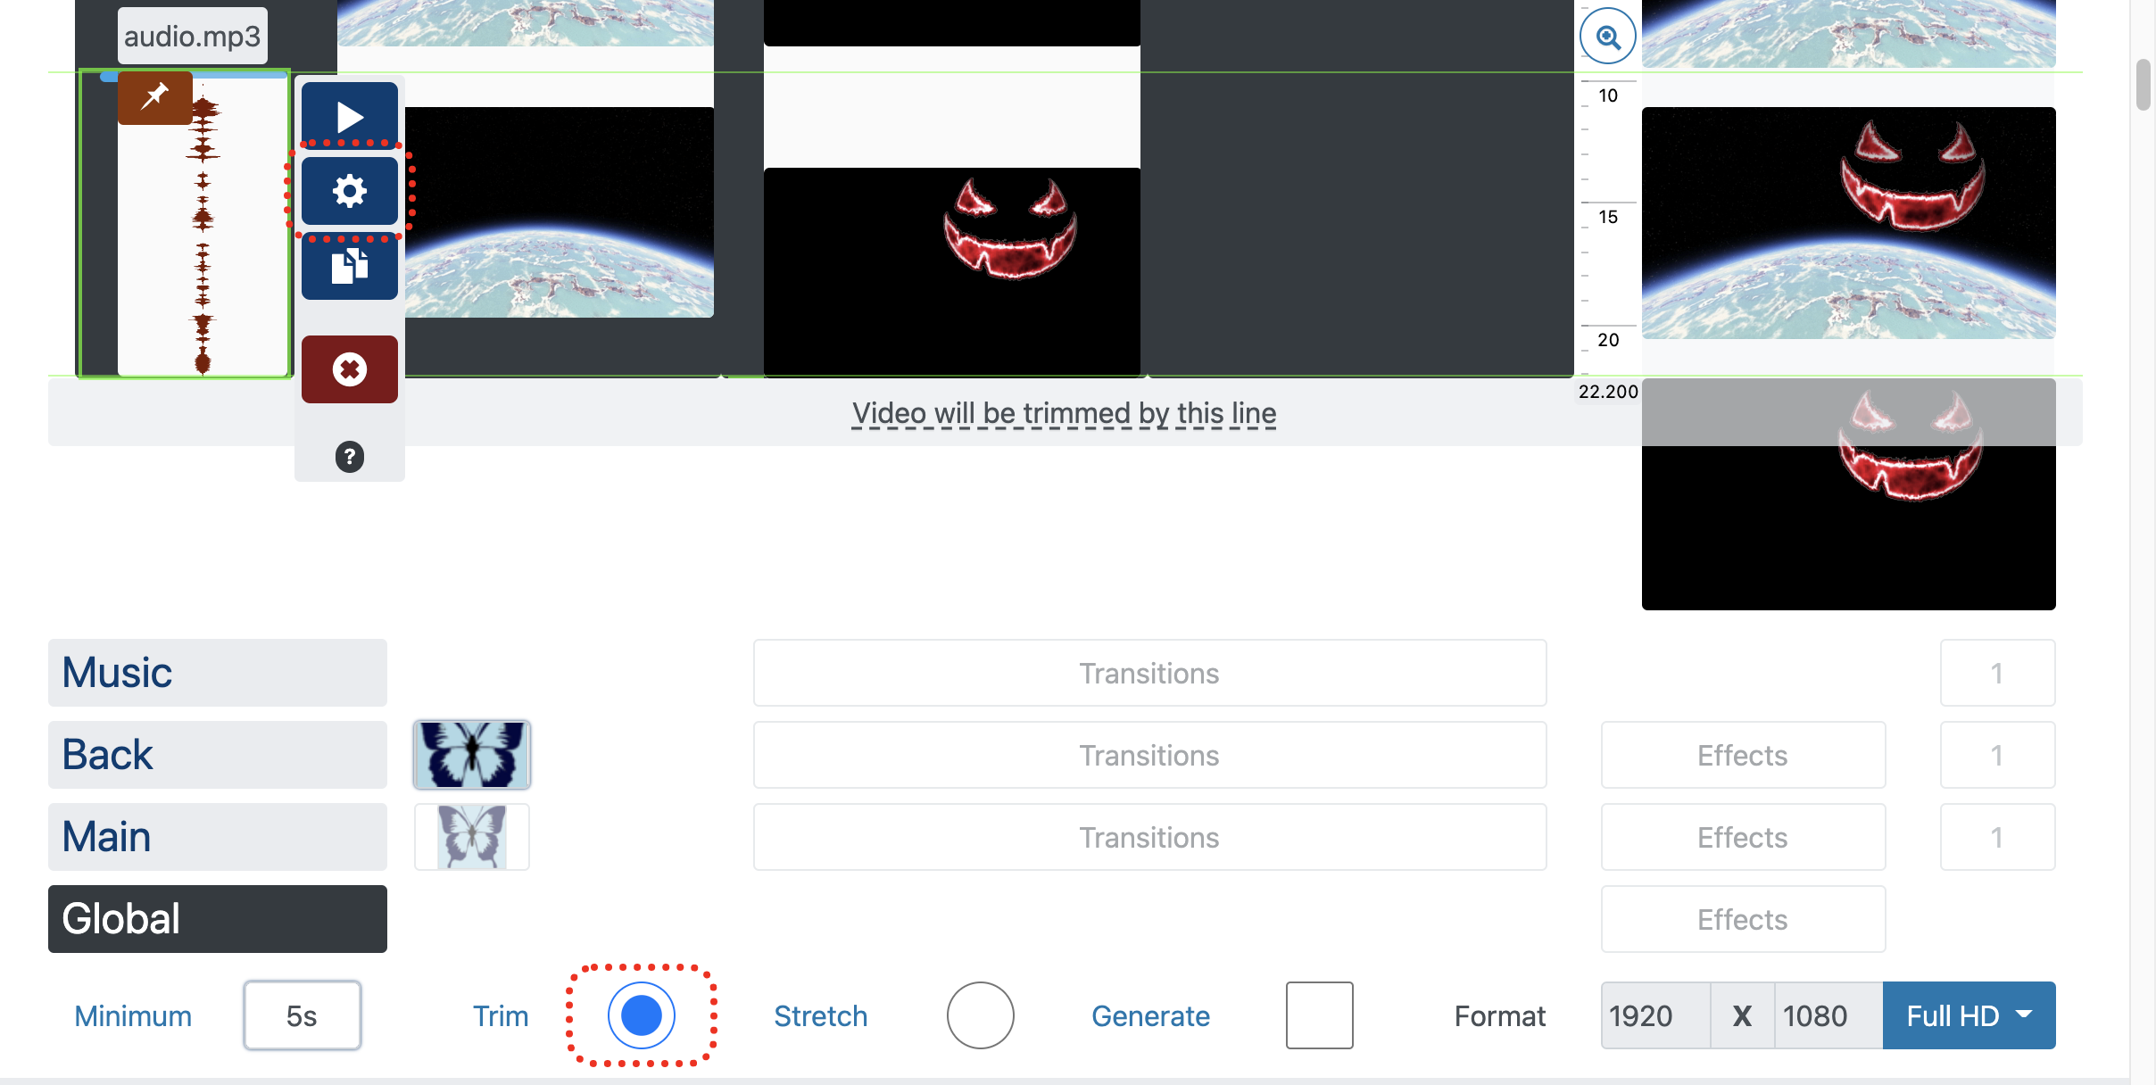Select the Music layer tab

pyautogui.click(x=217, y=673)
